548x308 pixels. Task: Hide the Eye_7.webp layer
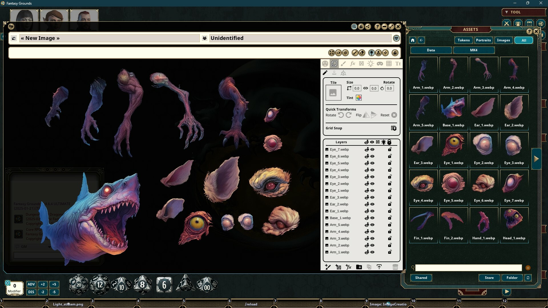[372, 149]
